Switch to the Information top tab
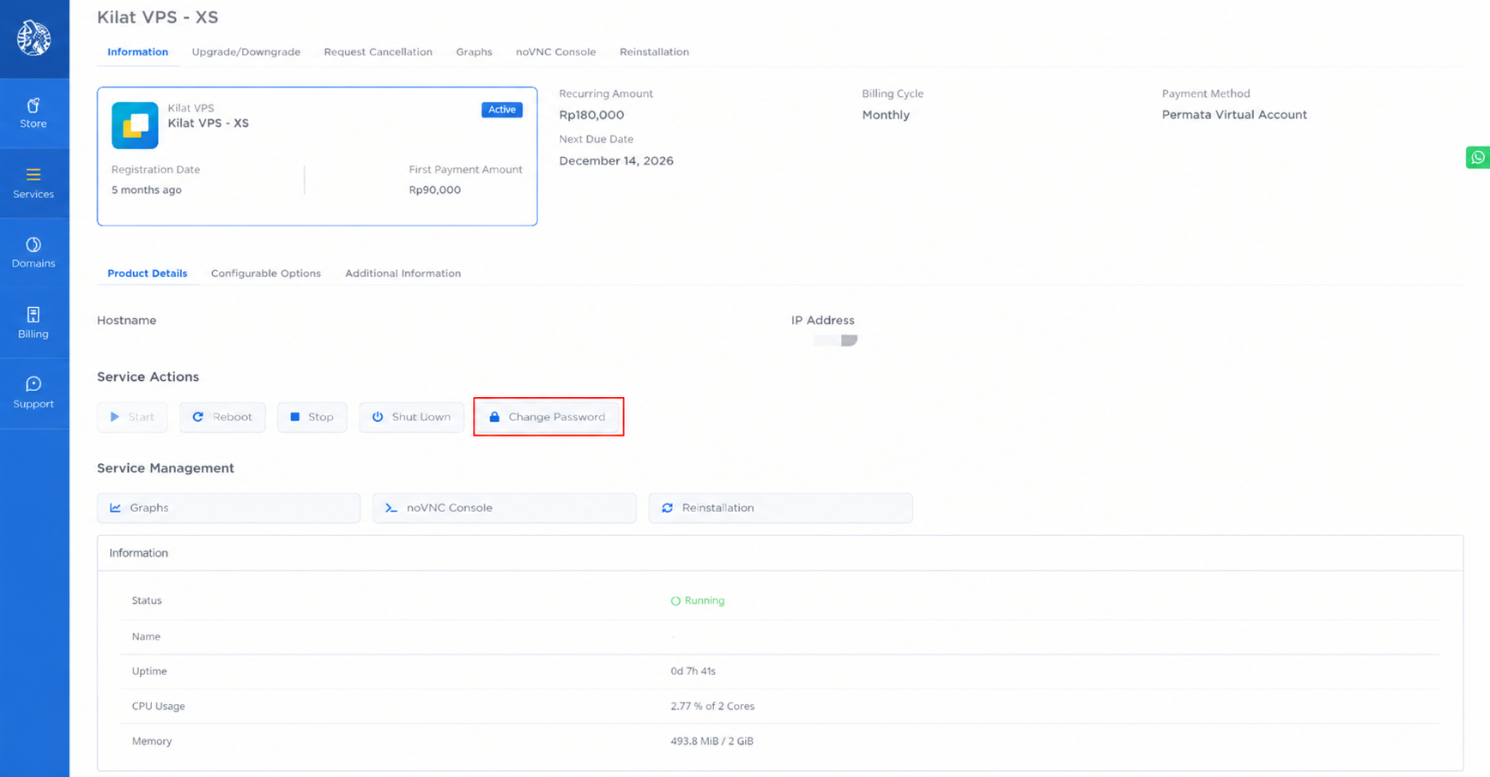This screenshot has width=1490, height=777. (137, 51)
